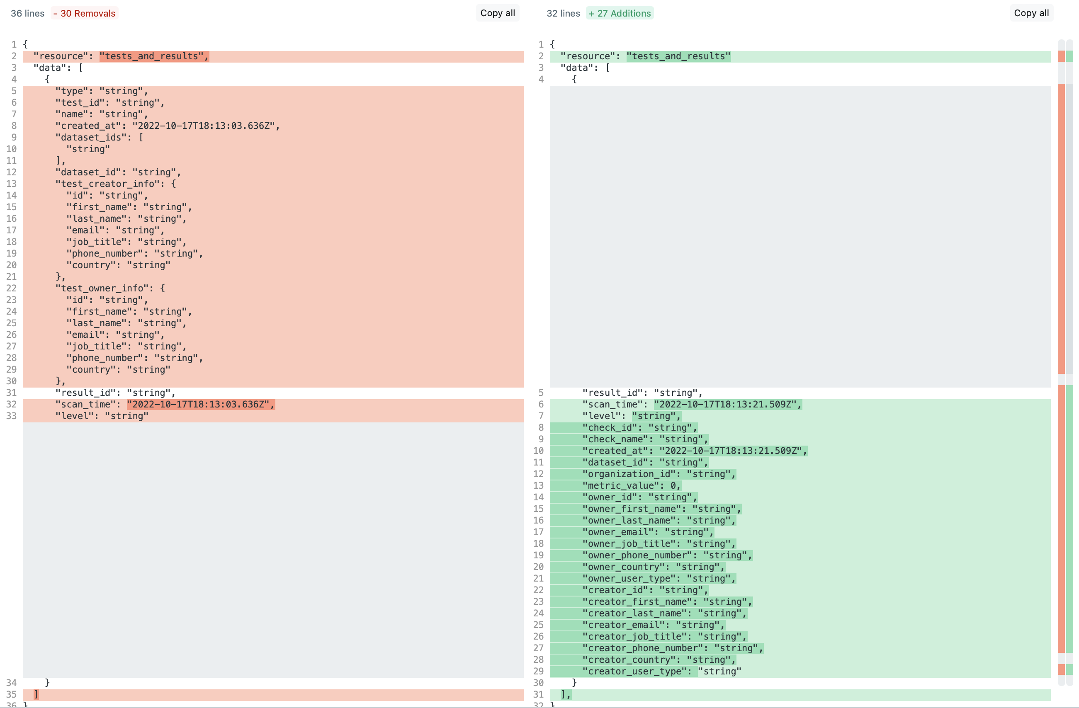The height and width of the screenshot is (708, 1079).
Task: Click the "test_id": "string" line on left
Action: [110, 103]
